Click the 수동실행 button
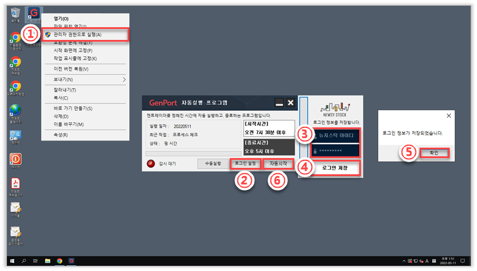Screen dimensions: 477x271 coord(212,164)
